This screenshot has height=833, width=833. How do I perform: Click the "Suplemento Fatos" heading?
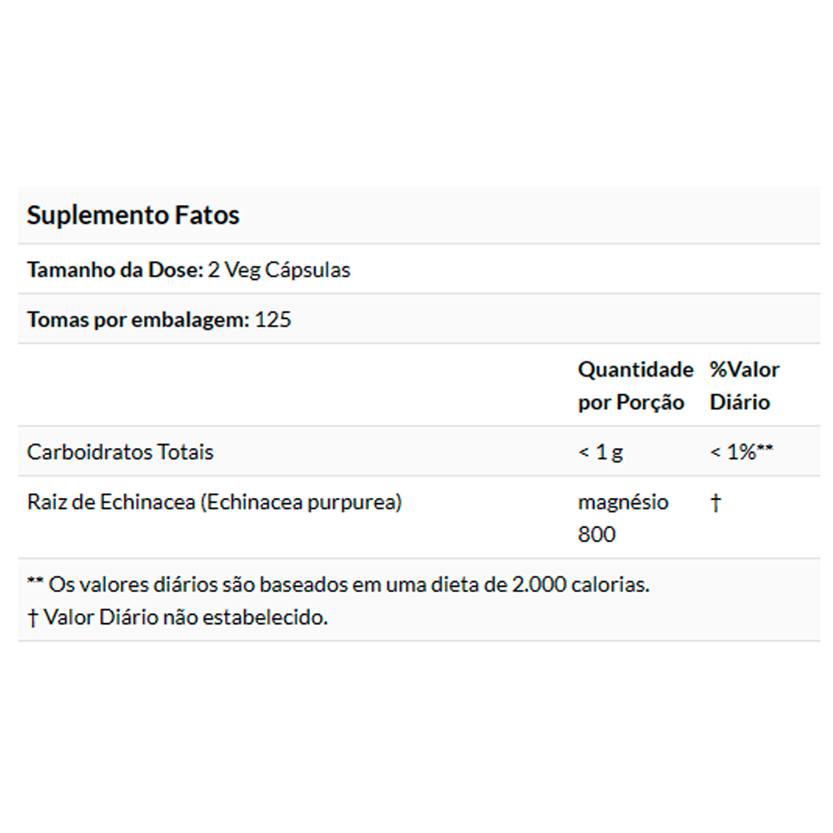pyautogui.click(x=133, y=215)
